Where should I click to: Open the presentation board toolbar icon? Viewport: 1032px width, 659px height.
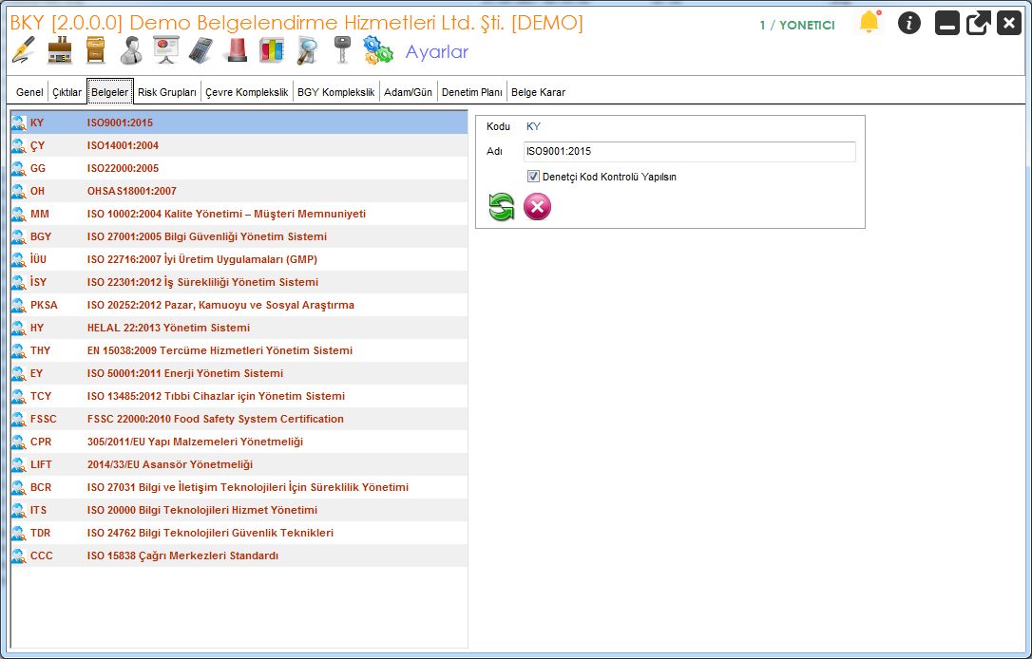[166, 50]
